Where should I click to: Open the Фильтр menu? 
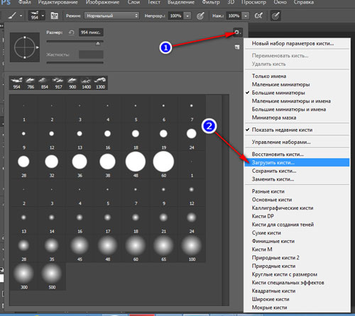click(211, 2)
